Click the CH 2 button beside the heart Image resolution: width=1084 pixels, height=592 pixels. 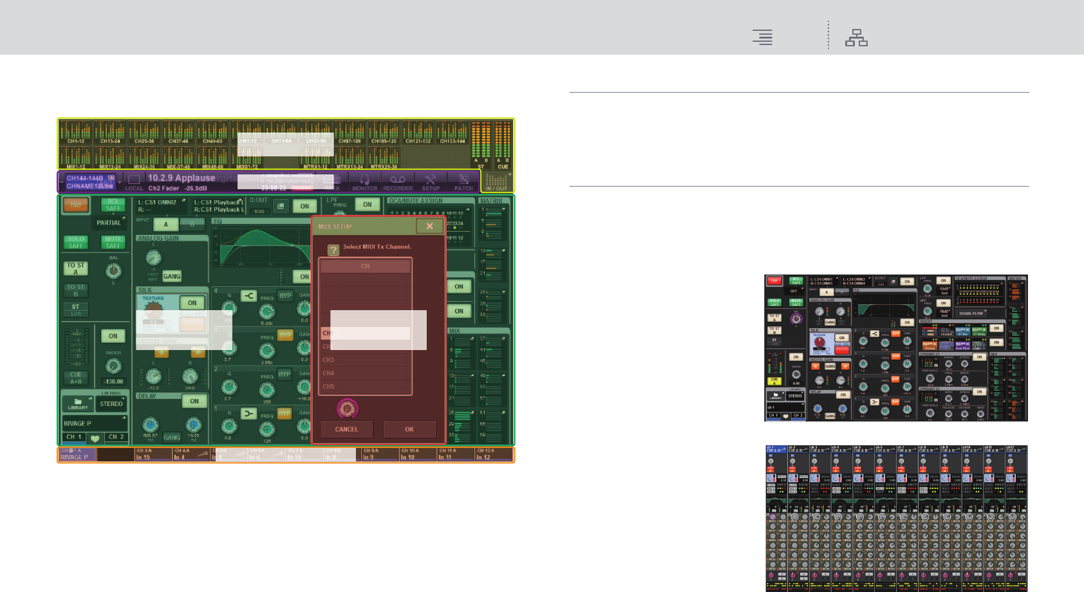[x=116, y=438]
